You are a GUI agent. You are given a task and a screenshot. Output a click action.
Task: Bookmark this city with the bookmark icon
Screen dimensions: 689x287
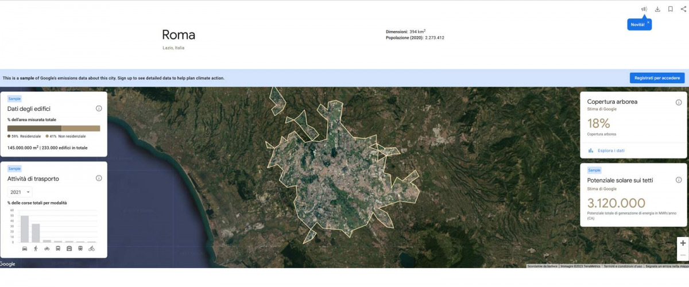pos(670,9)
